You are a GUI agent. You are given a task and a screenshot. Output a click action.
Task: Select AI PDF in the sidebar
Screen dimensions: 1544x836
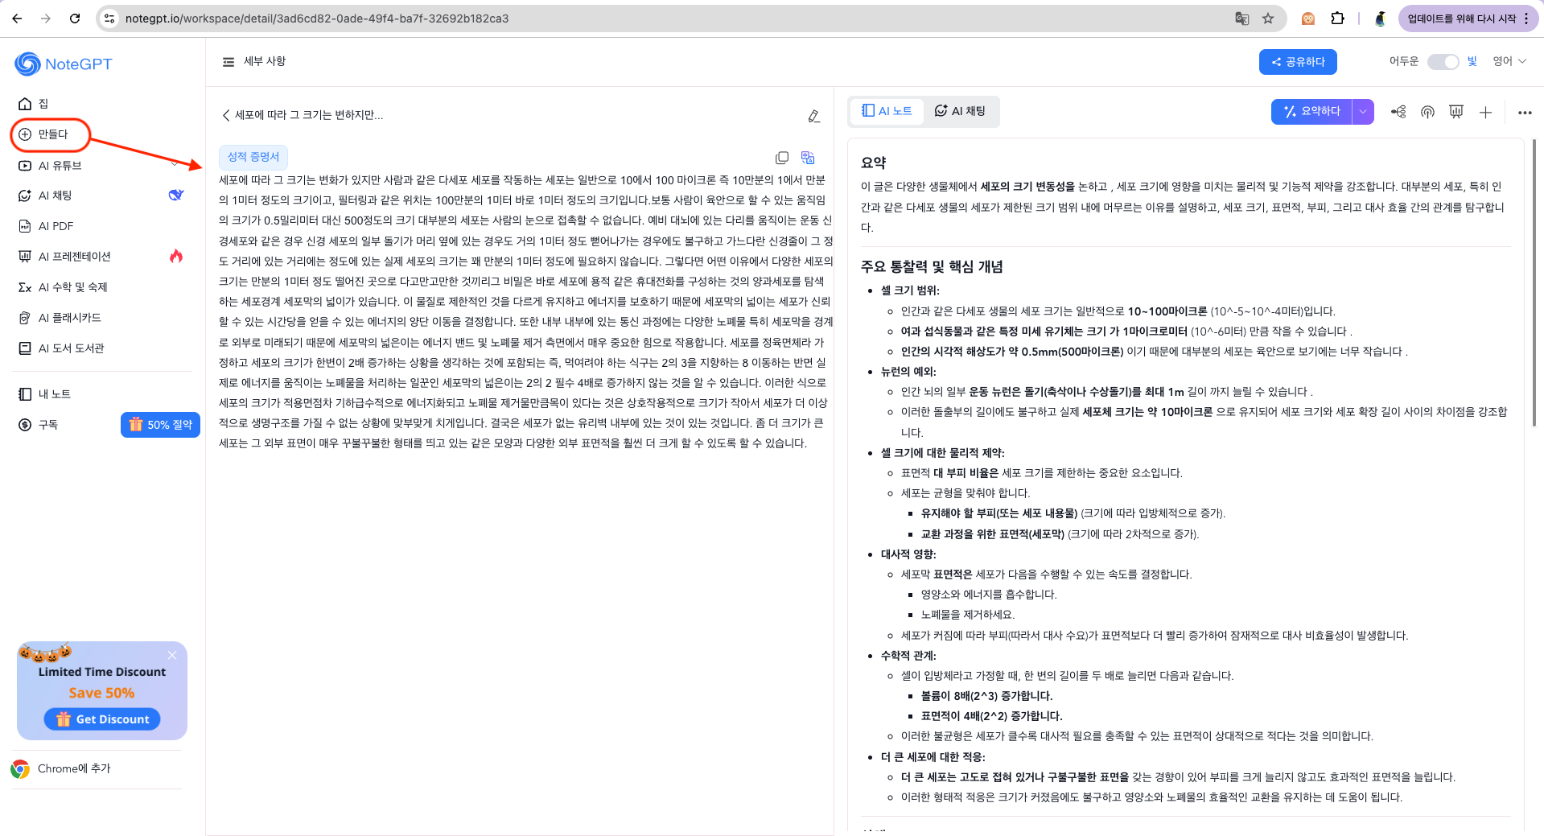pos(56,226)
